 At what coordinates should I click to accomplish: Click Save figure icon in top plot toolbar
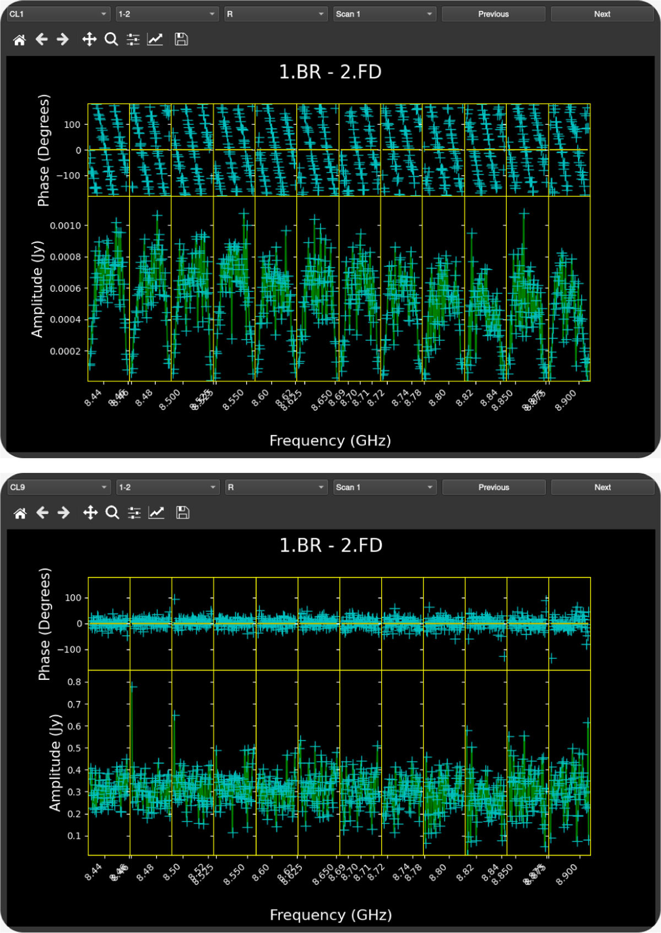(181, 40)
